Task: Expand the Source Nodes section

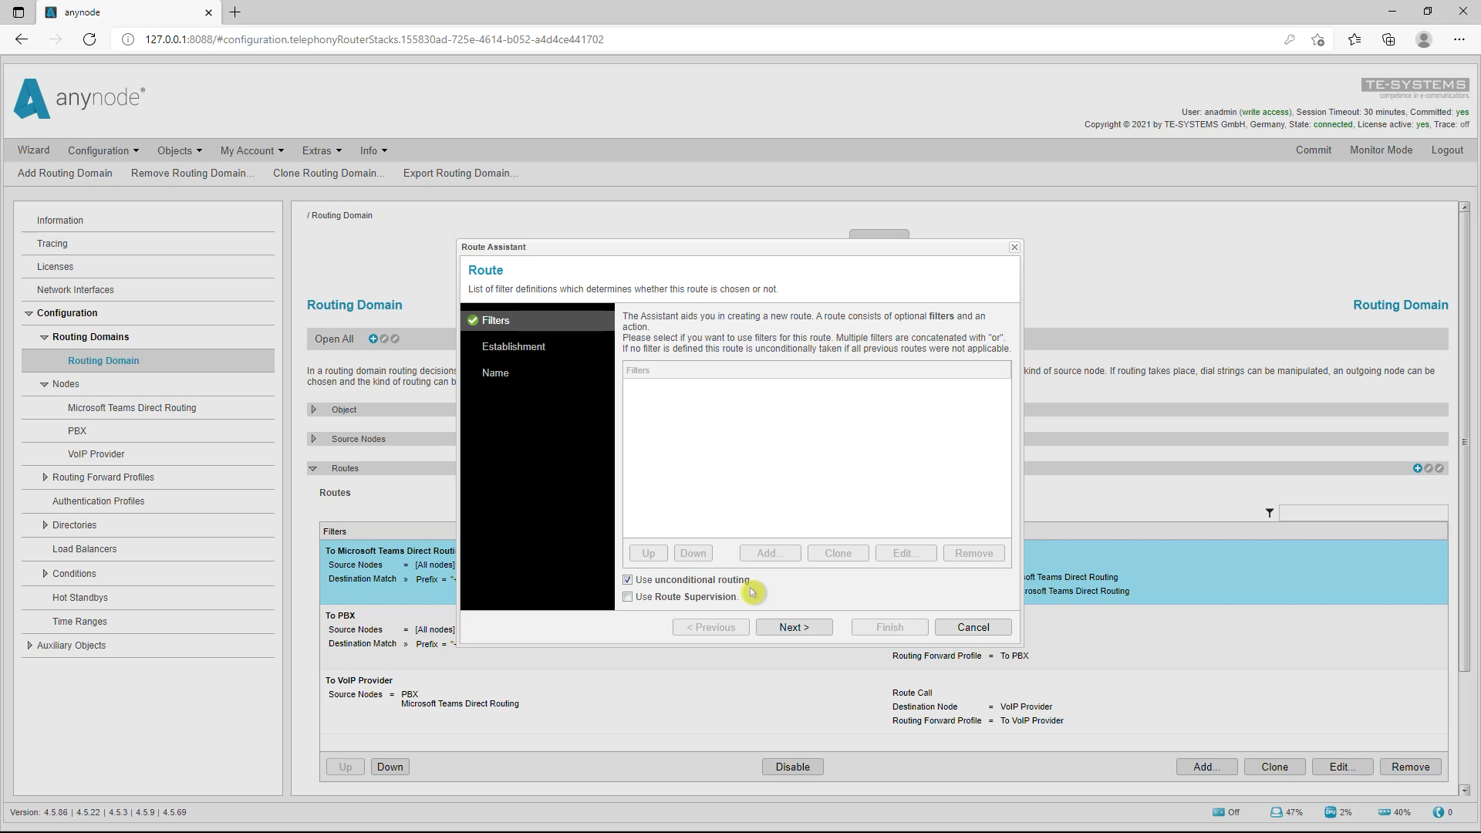Action: 313,439
